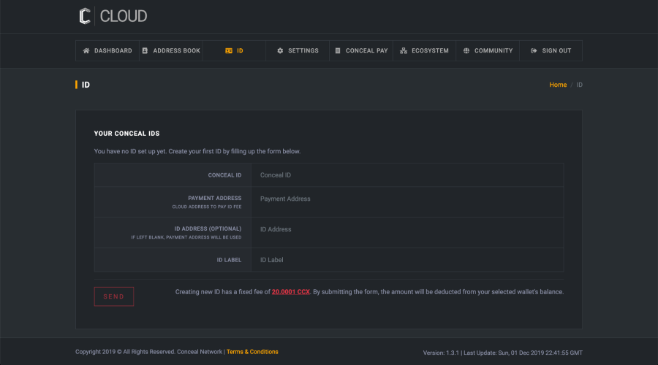Click the Community globe icon

(x=466, y=51)
